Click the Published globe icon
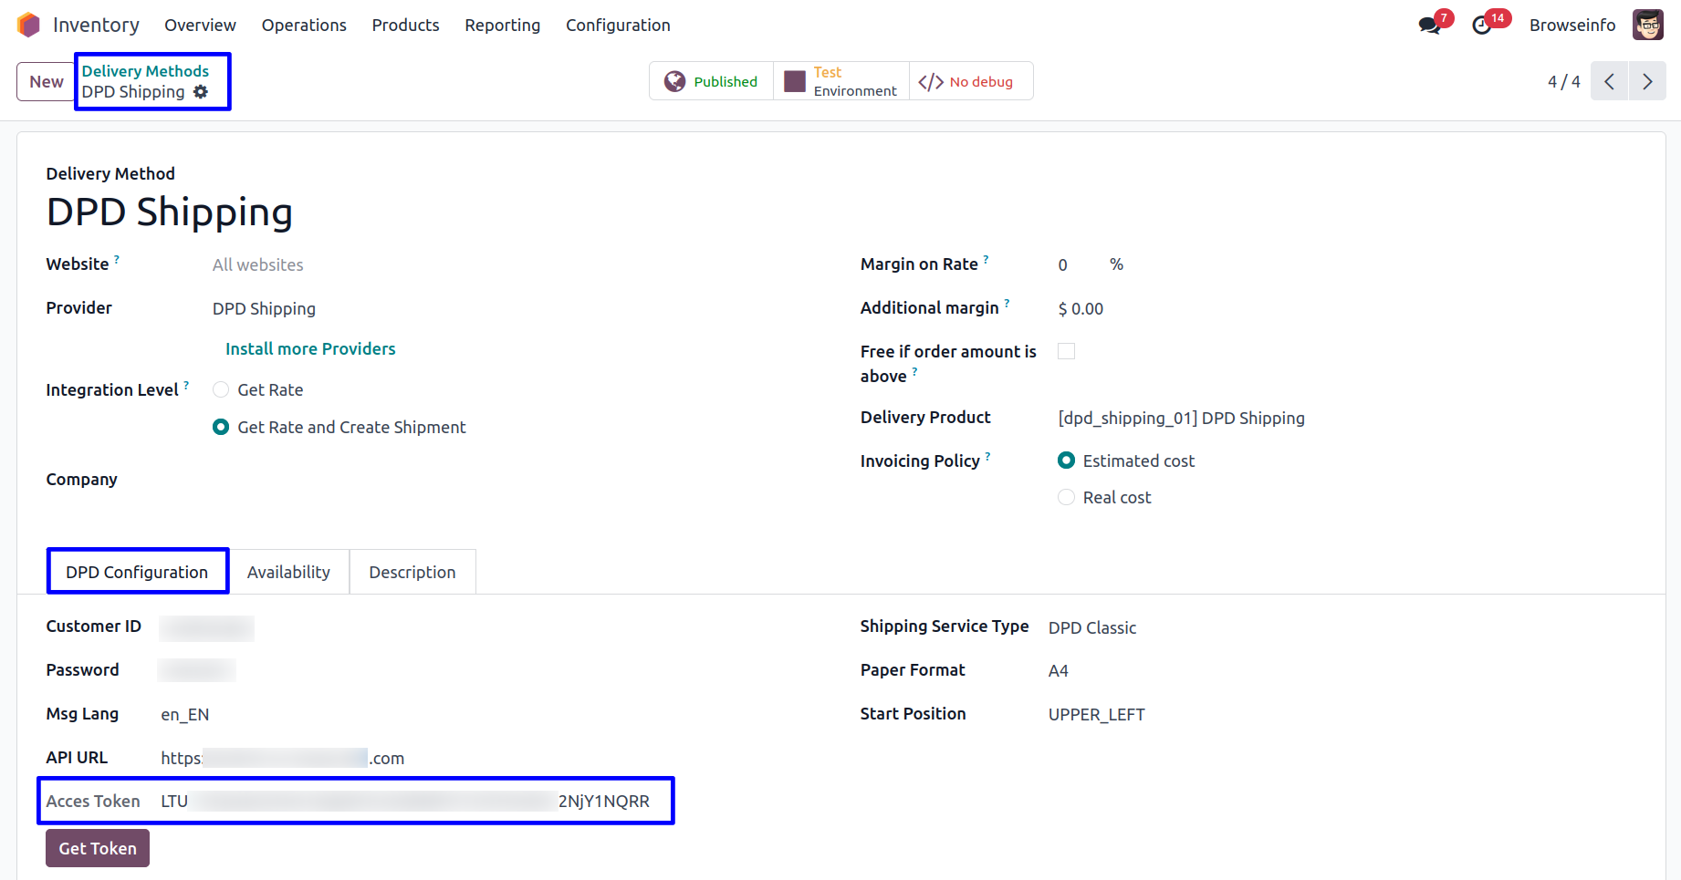The image size is (1681, 880). (x=675, y=82)
